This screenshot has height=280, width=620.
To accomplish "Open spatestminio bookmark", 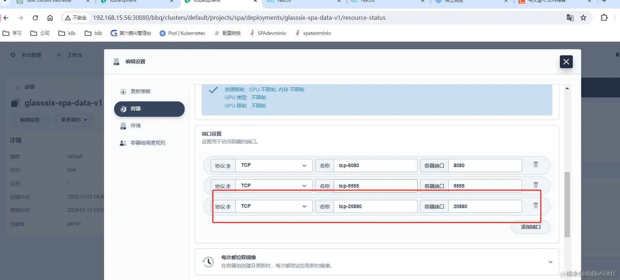I will 313,33.
